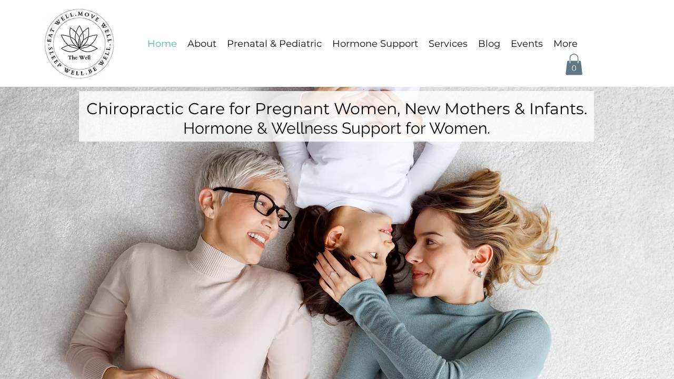
Task: Click the blonde woman's green earring
Action: coord(478,273)
